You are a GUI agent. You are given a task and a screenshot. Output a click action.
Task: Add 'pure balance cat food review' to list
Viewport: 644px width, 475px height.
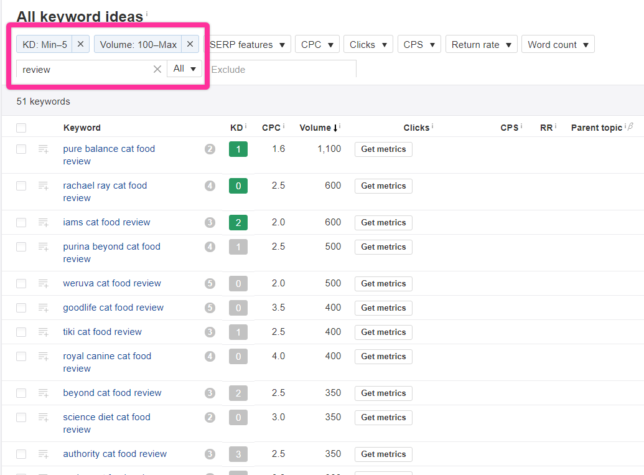[x=43, y=149]
